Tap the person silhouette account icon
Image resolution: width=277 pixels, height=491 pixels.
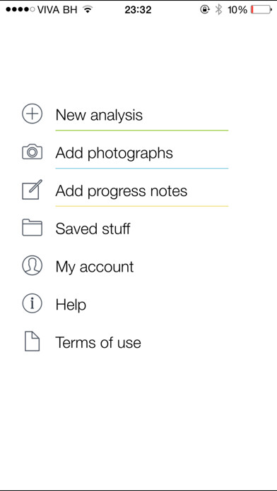[32, 265]
